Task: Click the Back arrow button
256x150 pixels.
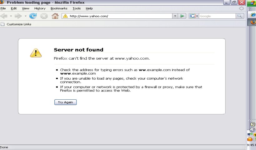Action: pos(4,16)
